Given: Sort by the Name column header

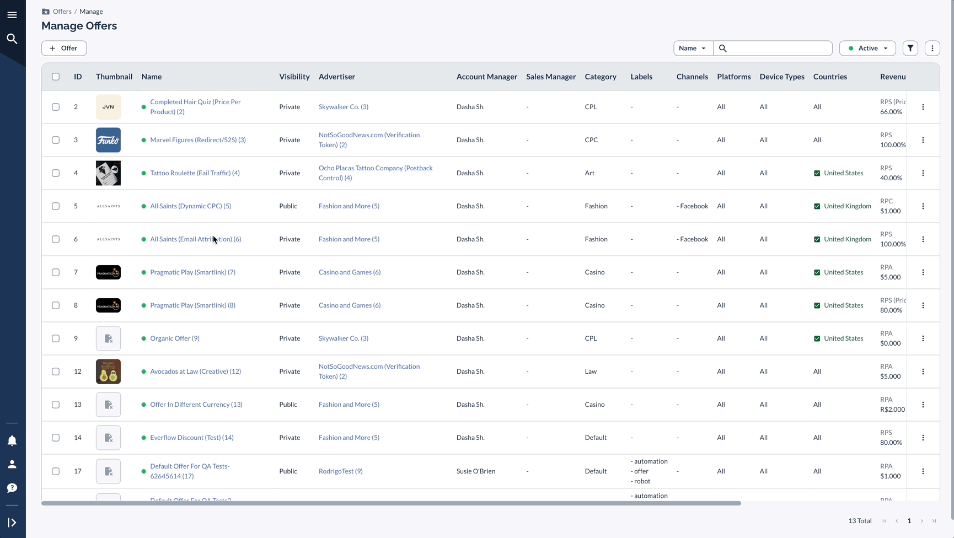Looking at the screenshot, I should (151, 77).
